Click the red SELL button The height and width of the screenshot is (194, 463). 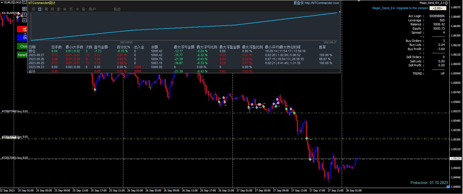pos(22,29)
